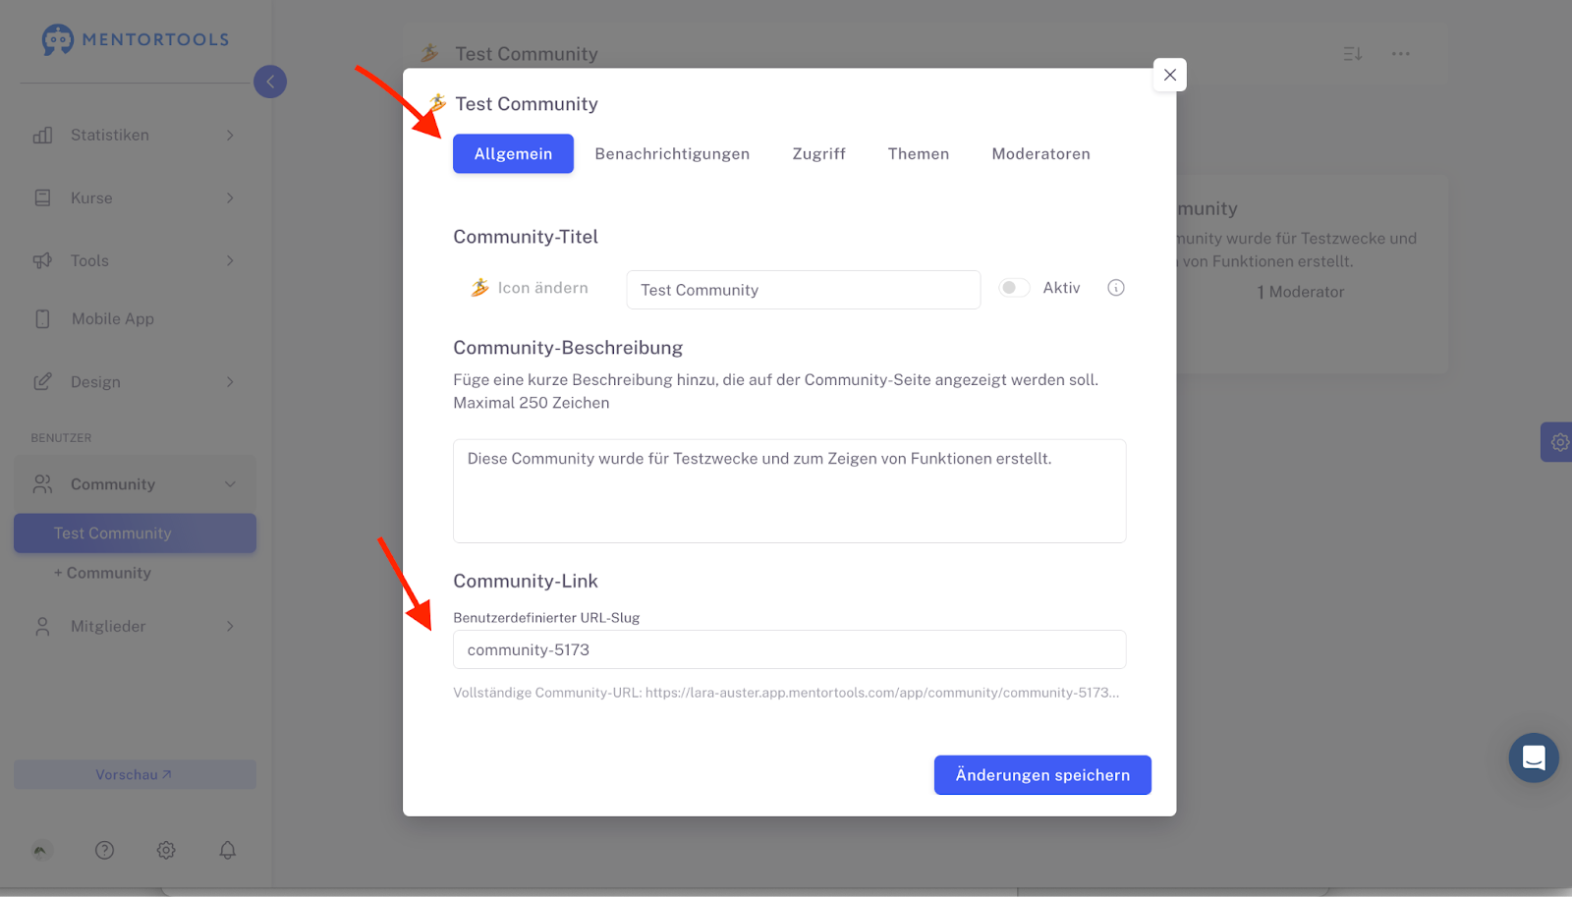
Task: Select the Allgemein tab
Action: tap(513, 154)
